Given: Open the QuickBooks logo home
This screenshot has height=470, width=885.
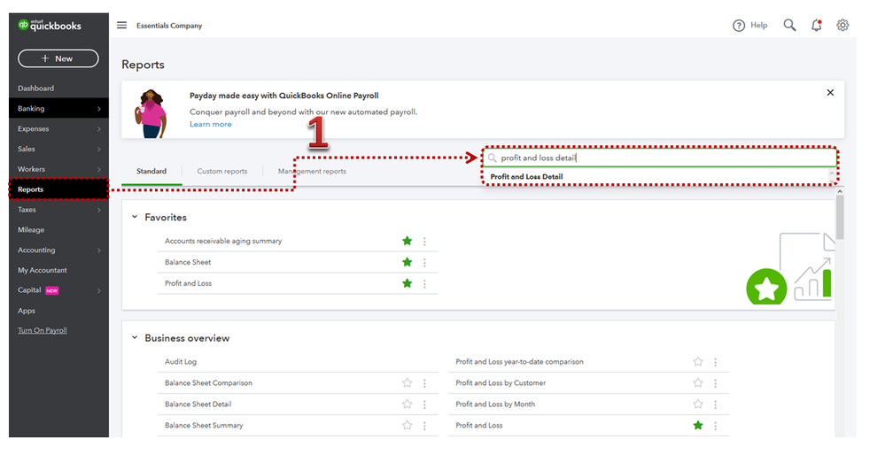Looking at the screenshot, I should (50, 26).
